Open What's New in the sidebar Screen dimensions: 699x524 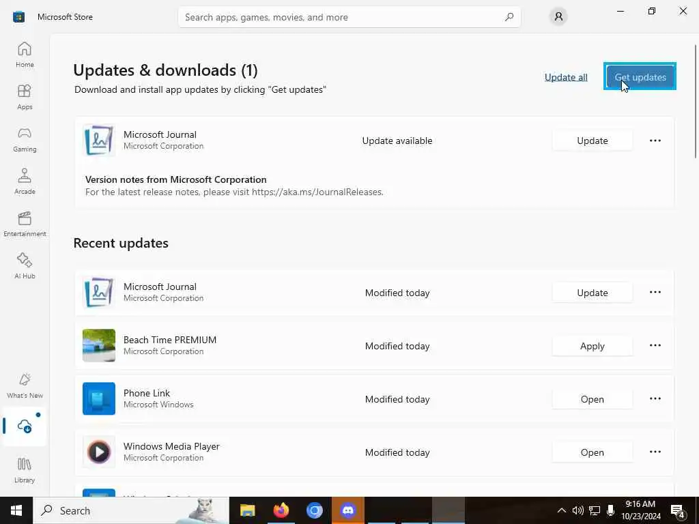pyautogui.click(x=25, y=386)
